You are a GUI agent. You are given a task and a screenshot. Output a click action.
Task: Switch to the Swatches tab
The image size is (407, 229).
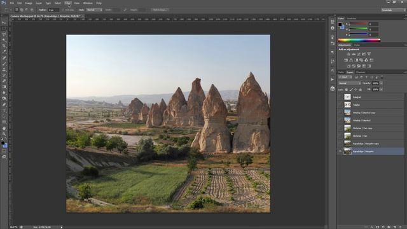click(352, 18)
